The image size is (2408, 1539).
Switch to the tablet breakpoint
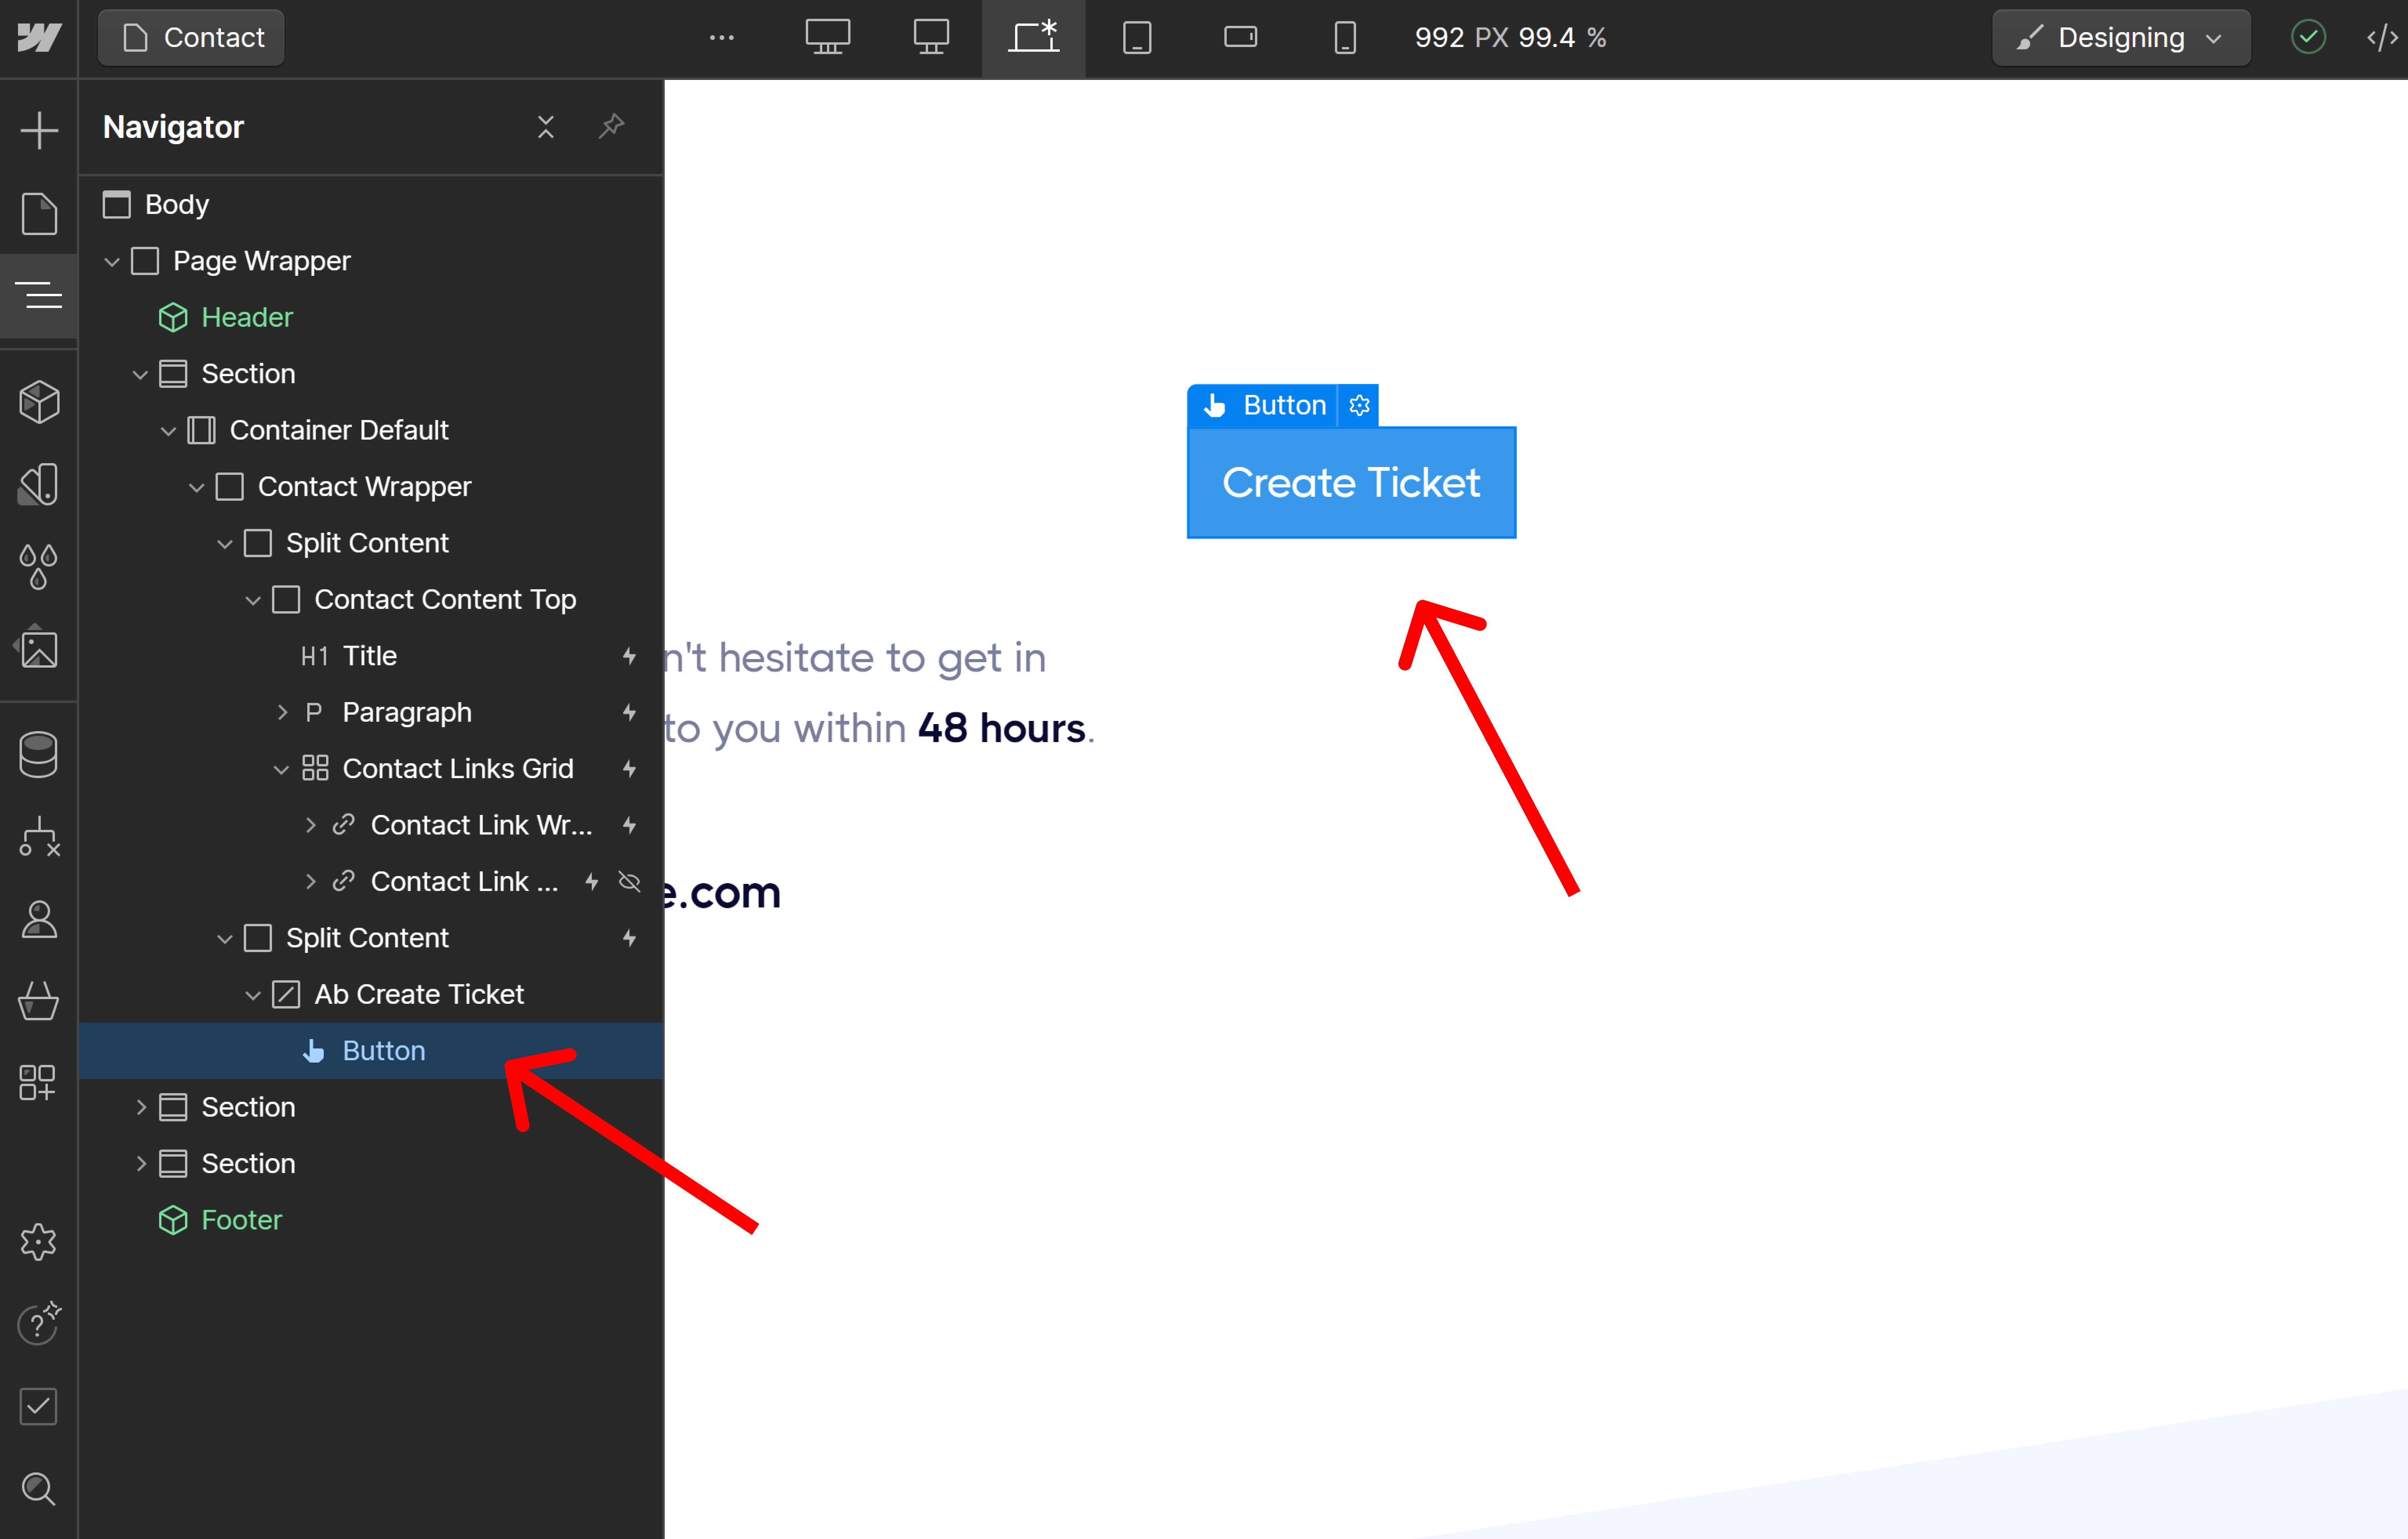(1137, 37)
